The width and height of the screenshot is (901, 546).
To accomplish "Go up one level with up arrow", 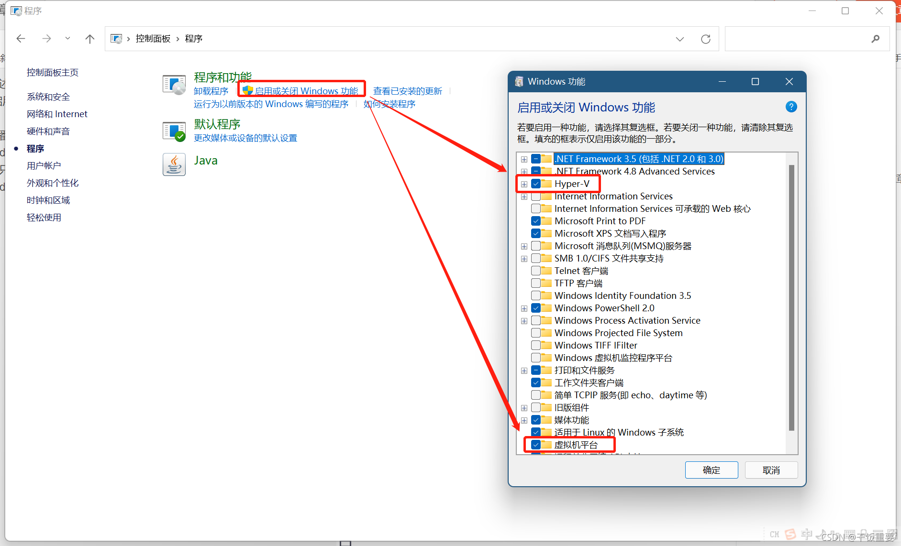I will 89,39.
